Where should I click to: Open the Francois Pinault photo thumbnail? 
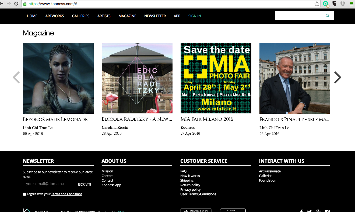pos(295,78)
